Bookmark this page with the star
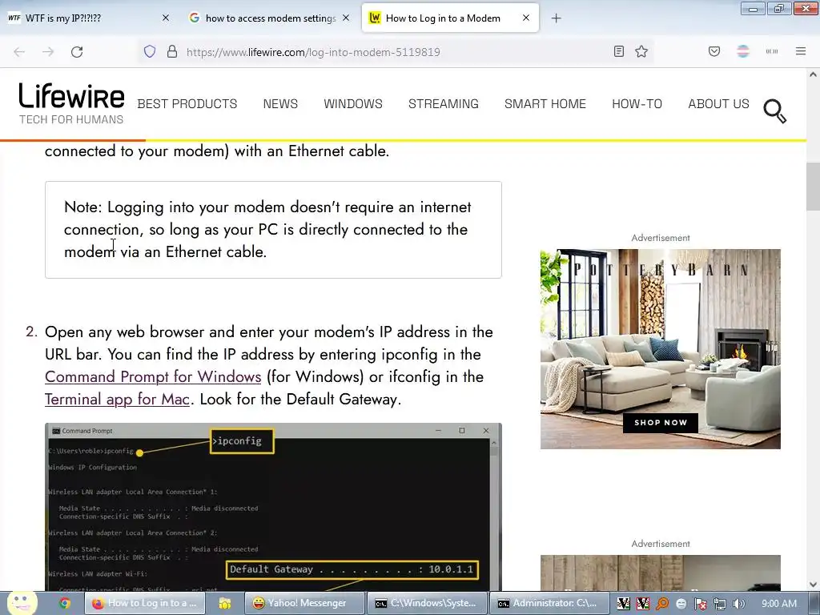The width and height of the screenshot is (820, 615). 641,51
